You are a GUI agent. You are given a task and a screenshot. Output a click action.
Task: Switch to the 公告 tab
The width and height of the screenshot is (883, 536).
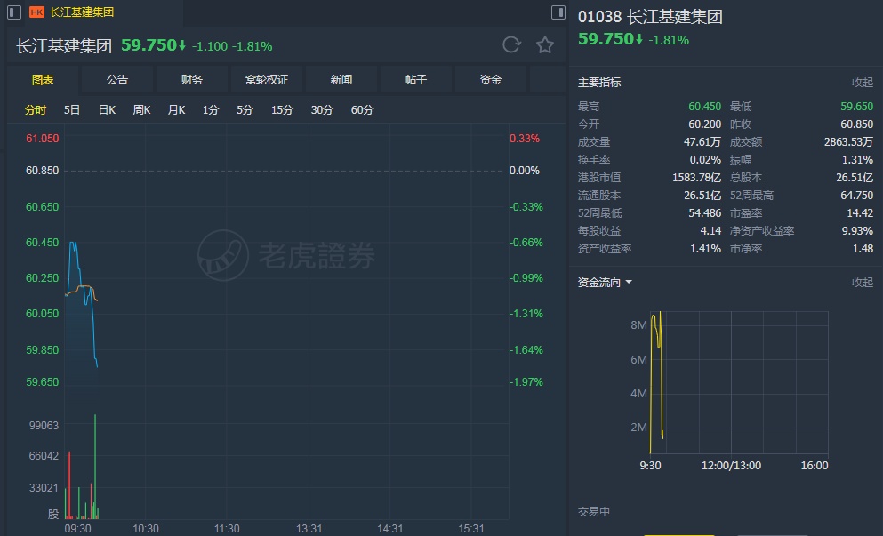click(x=117, y=80)
